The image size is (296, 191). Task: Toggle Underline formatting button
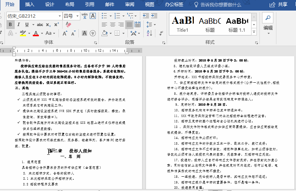(27, 25)
